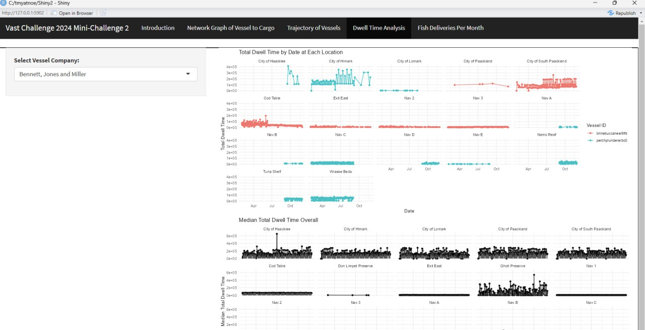Click the Republish icon
Viewport: 645px width, 330px height.
point(611,13)
